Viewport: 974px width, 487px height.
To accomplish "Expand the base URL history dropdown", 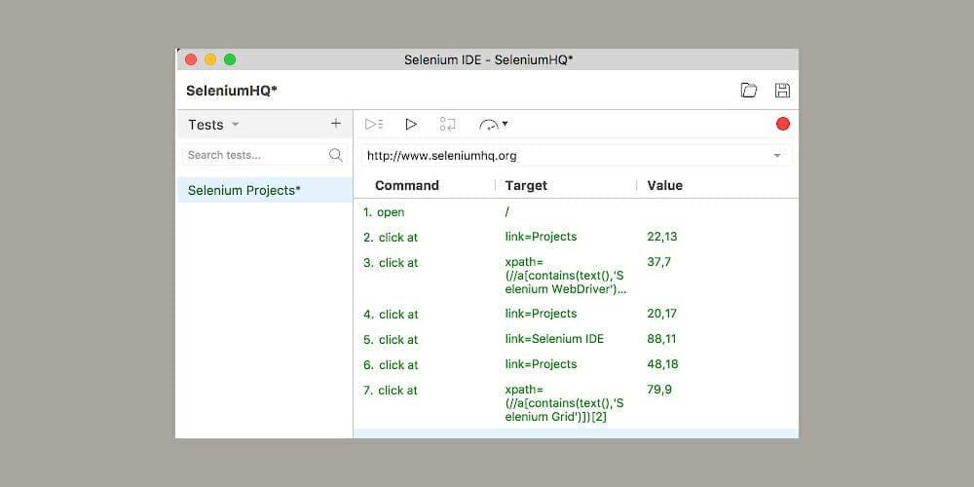I will (x=777, y=155).
